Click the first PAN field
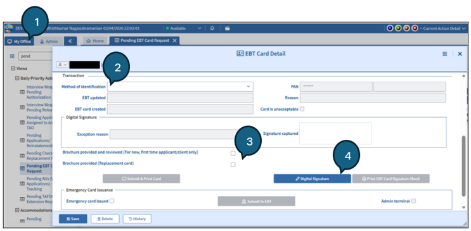 coord(336,87)
